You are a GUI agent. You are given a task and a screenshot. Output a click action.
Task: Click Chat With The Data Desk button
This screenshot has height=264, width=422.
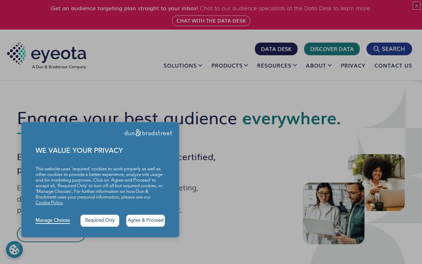(x=211, y=21)
